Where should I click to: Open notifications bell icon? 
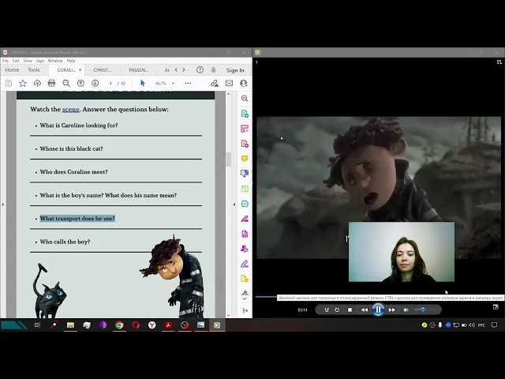pyautogui.click(x=214, y=70)
